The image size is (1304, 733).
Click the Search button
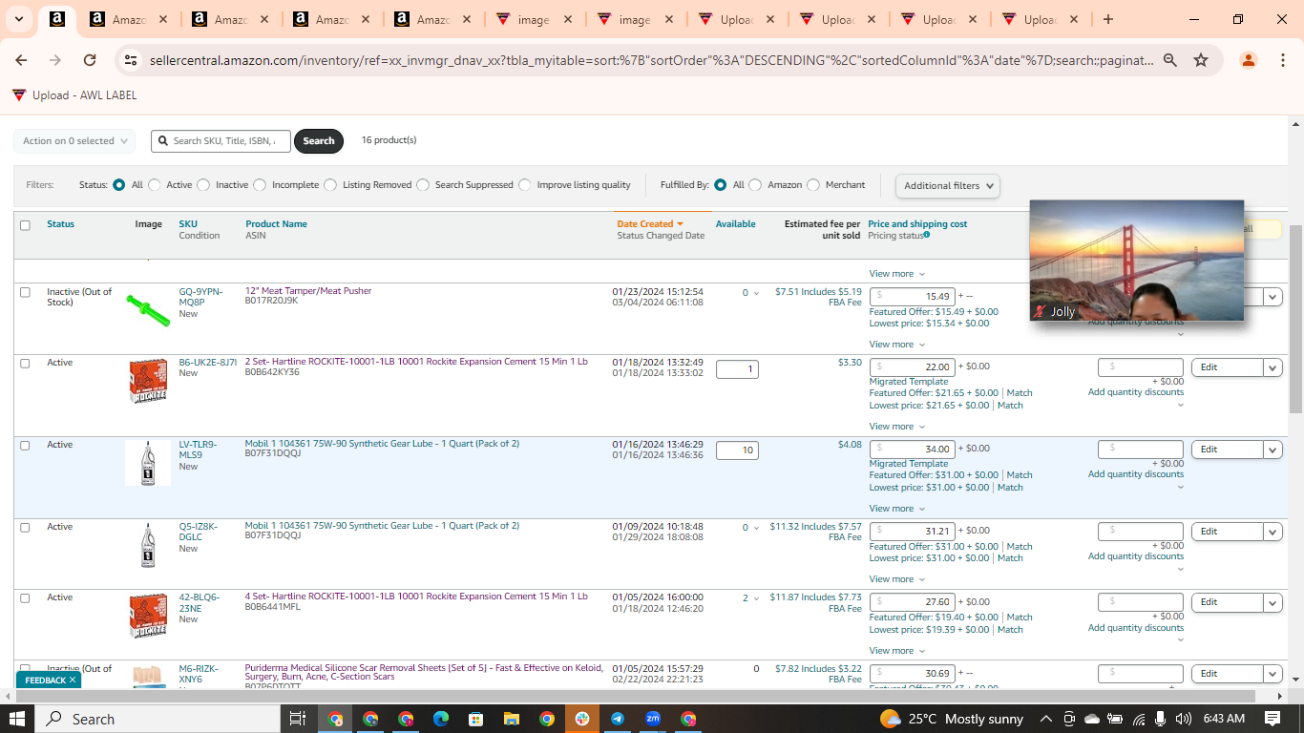point(319,141)
